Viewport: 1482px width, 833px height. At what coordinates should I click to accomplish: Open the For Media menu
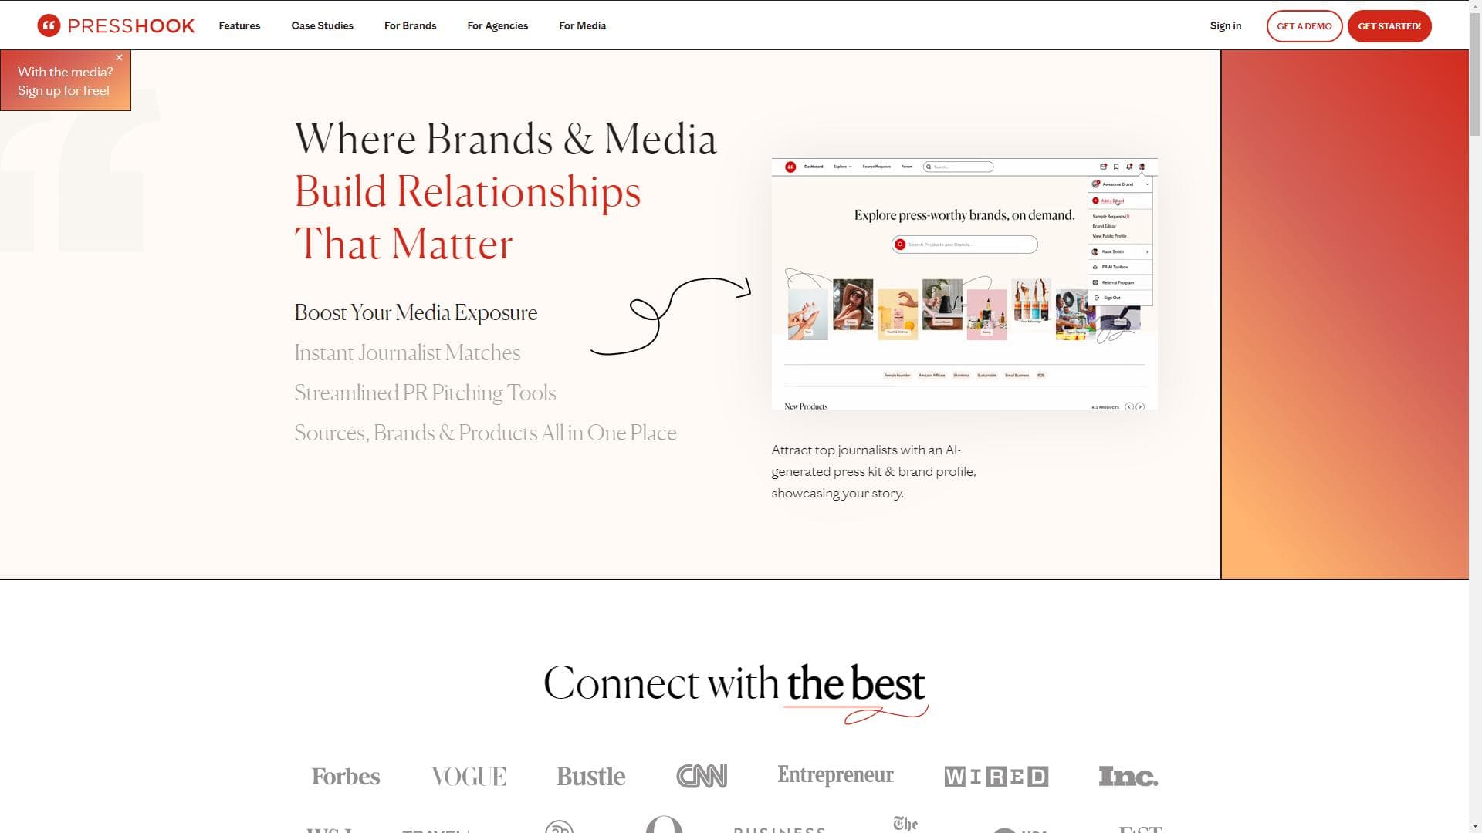tap(582, 25)
